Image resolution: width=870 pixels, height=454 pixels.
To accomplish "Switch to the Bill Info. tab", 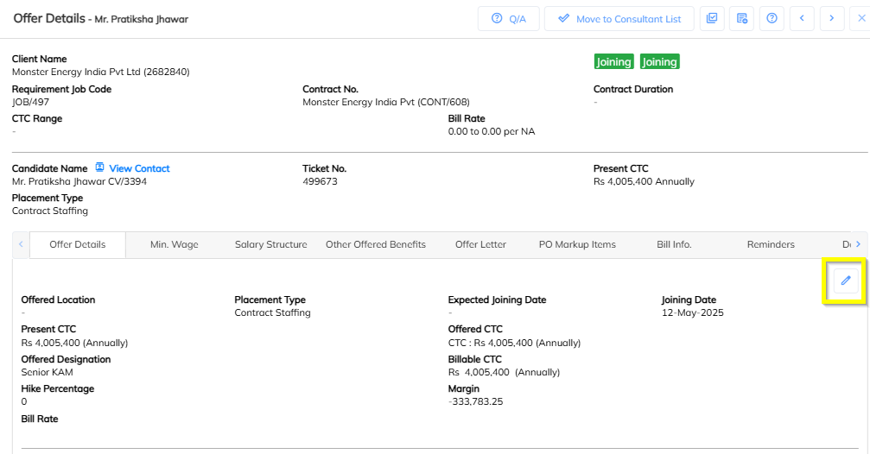I will click(674, 244).
